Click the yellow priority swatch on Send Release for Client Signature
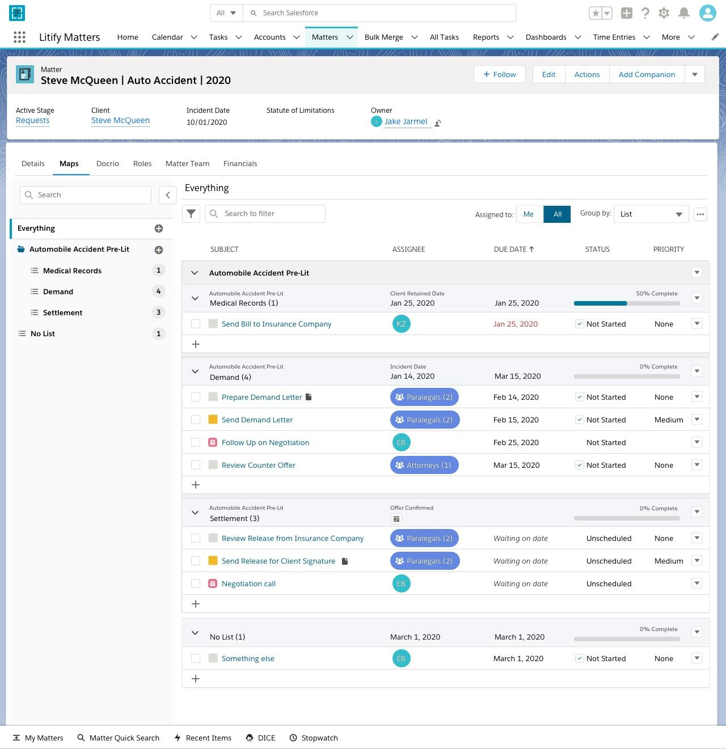726x749 pixels. pos(213,561)
